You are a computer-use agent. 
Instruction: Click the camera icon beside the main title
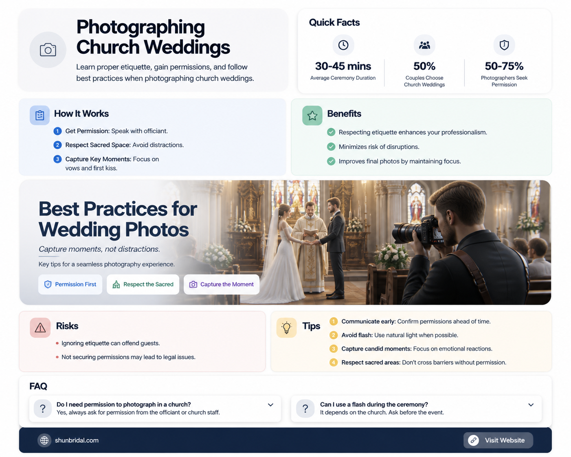click(48, 50)
